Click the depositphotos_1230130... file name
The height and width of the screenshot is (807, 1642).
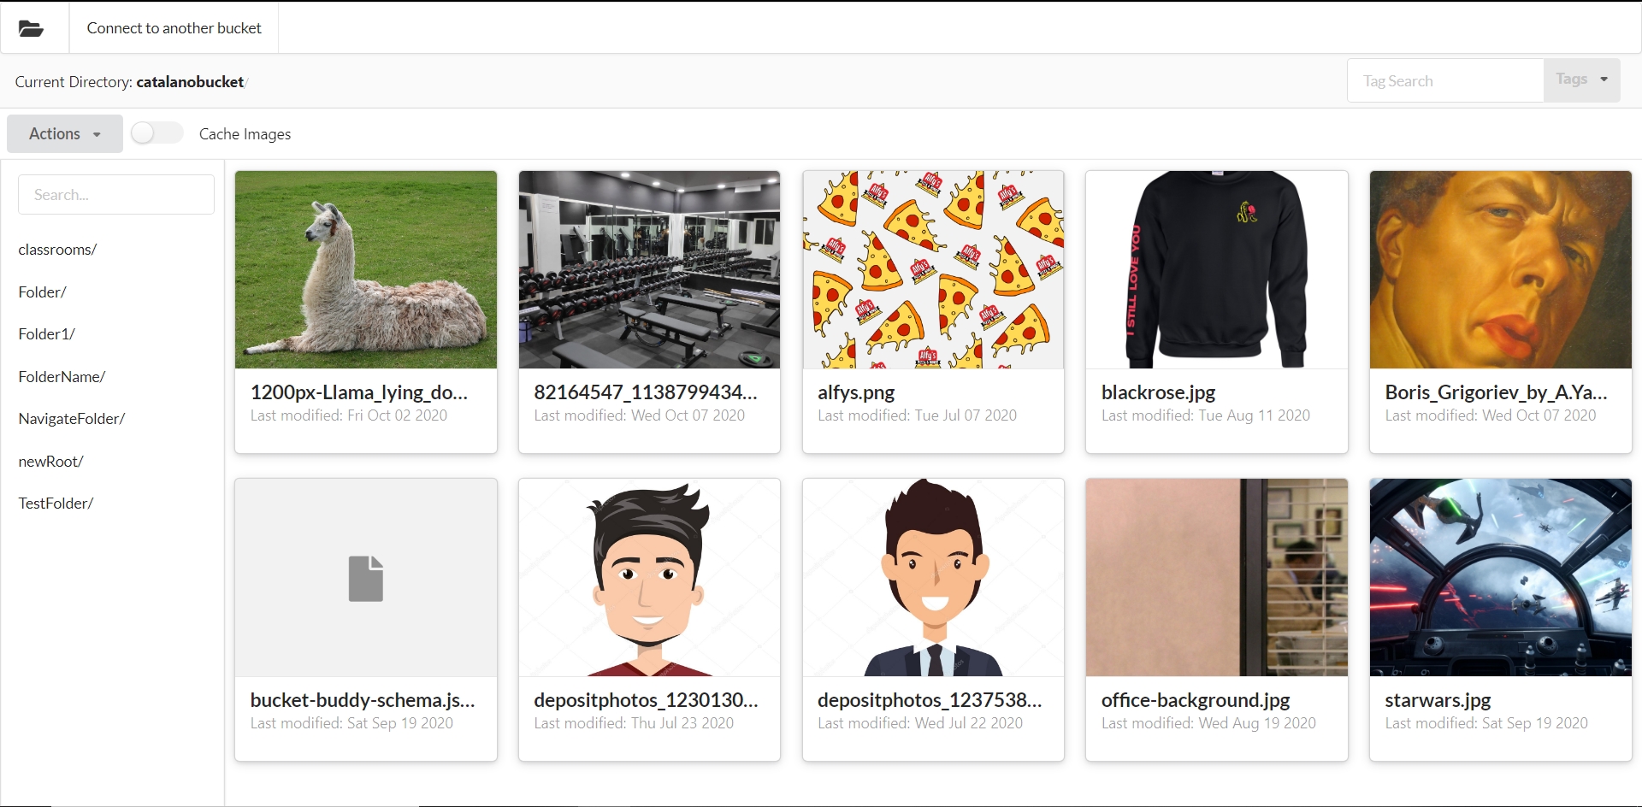coord(646,700)
